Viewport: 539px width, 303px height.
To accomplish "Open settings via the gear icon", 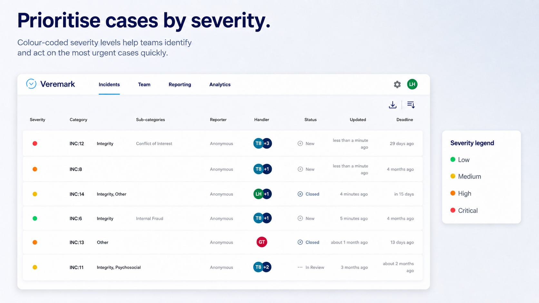I will click(x=397, y=84).
